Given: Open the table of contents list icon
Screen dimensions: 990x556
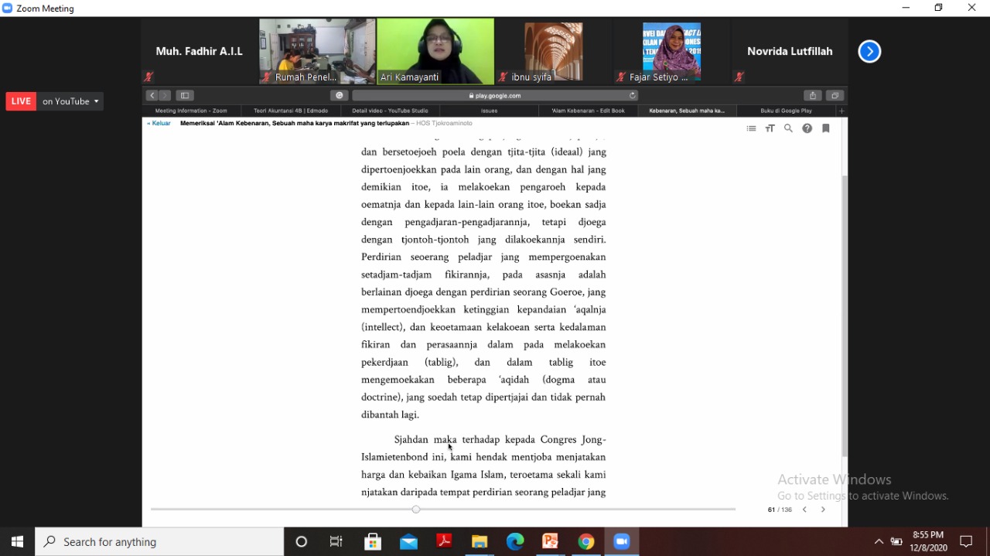Looking at the screenshot, I should [x=751, y=128].
